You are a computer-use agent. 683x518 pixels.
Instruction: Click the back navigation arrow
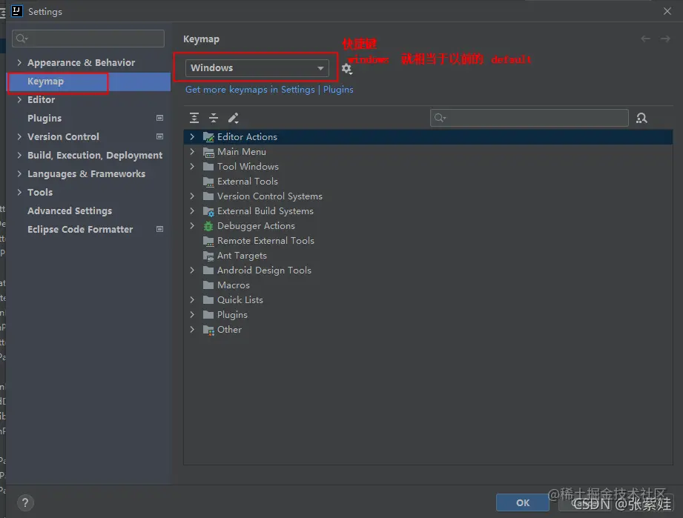coord(645,39)
